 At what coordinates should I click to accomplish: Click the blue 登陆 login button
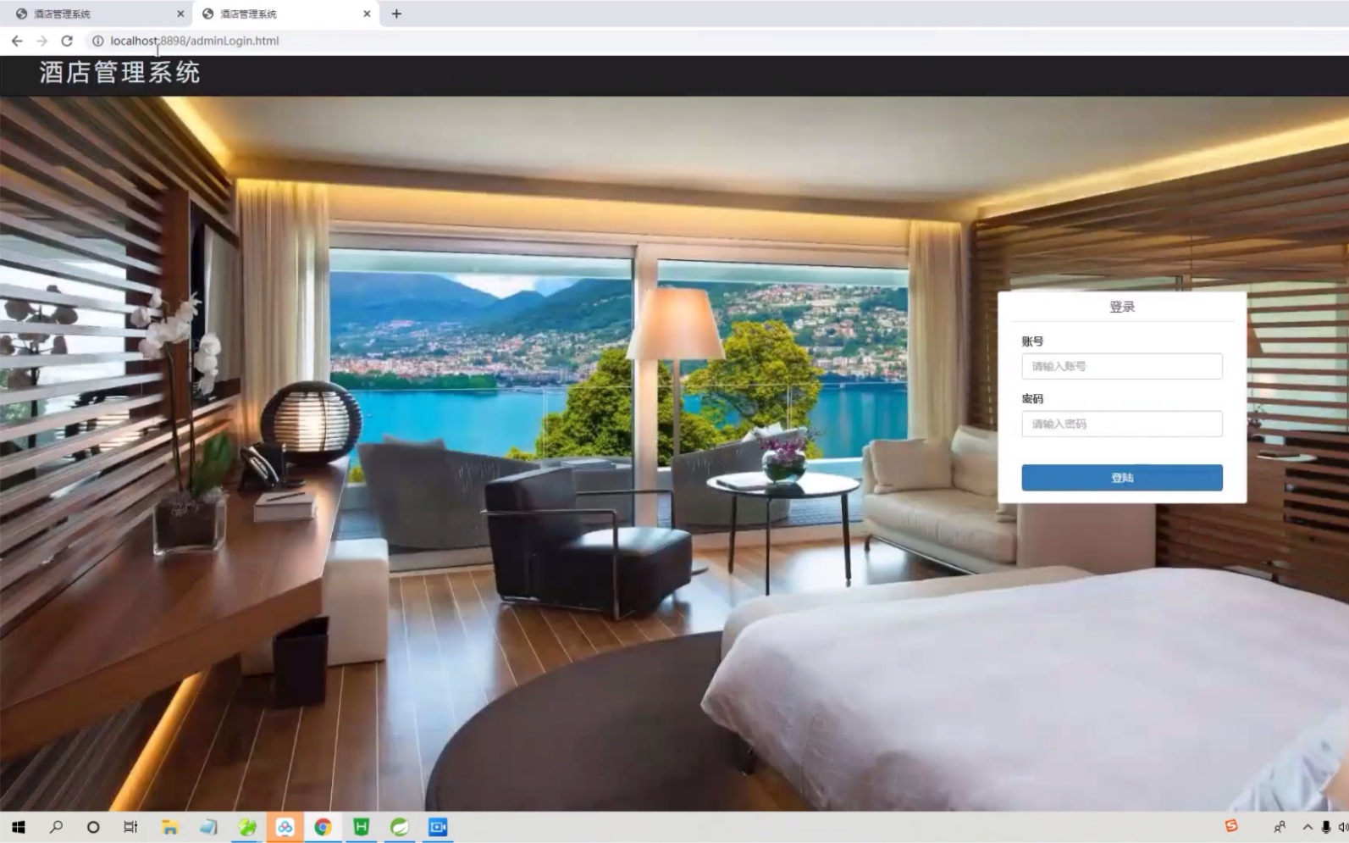point(1121,478)
